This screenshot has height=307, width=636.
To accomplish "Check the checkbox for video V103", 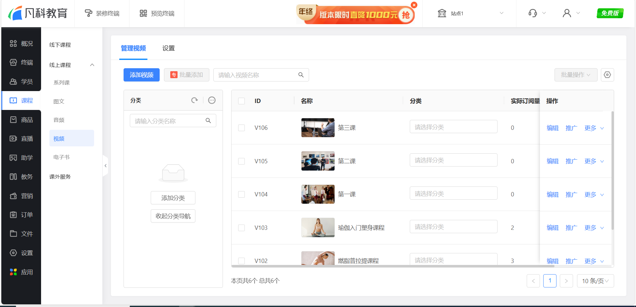I will click(x=241, y=228).
